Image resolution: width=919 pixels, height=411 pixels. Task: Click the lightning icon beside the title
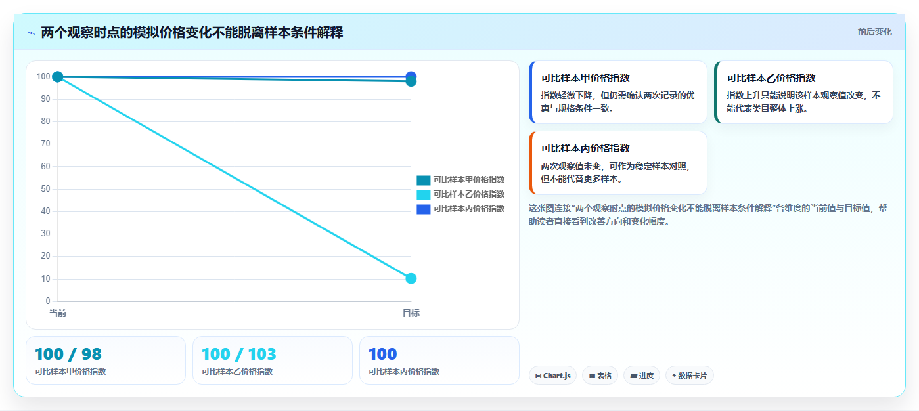pos(31,33)
